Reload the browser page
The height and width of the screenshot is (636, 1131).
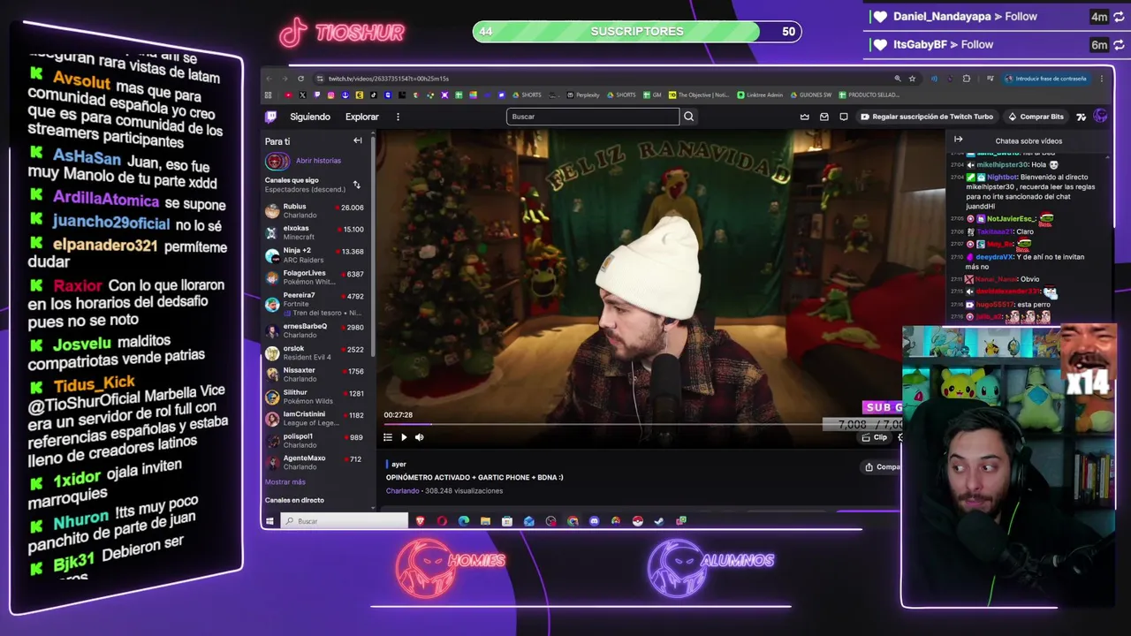(x=300, y=79)
